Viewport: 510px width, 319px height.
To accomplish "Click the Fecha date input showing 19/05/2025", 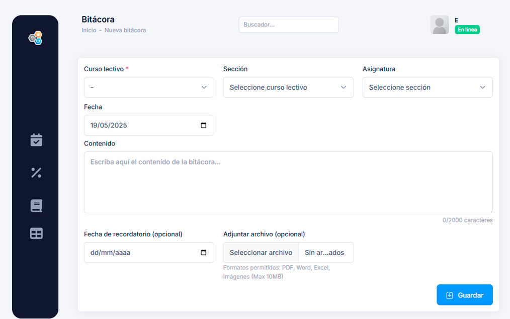I will (x=141, y=125).
